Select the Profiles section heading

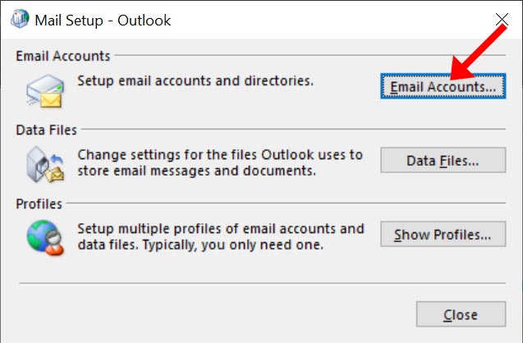click(x=39, y=204)
